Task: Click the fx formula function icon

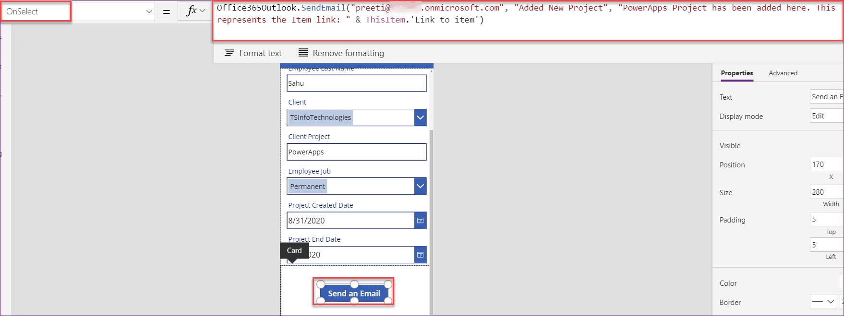Action: coord(192,11)
